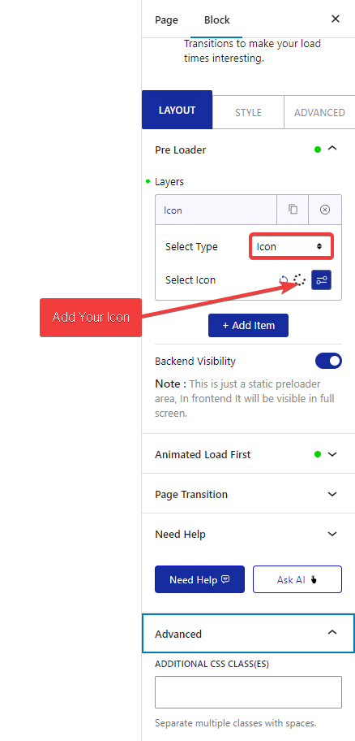Open the Select Type dropdown

click(291, 246)
